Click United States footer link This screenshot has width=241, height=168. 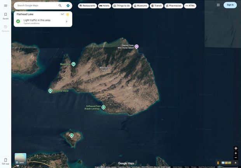pyautogui.click(x=178, y=167)
